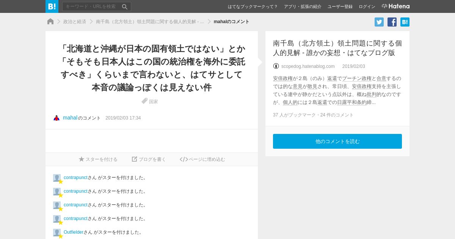Viewport: 455px width, 239px height.
Task: Click the 国家 tag icon
Action: click(144, 101)
